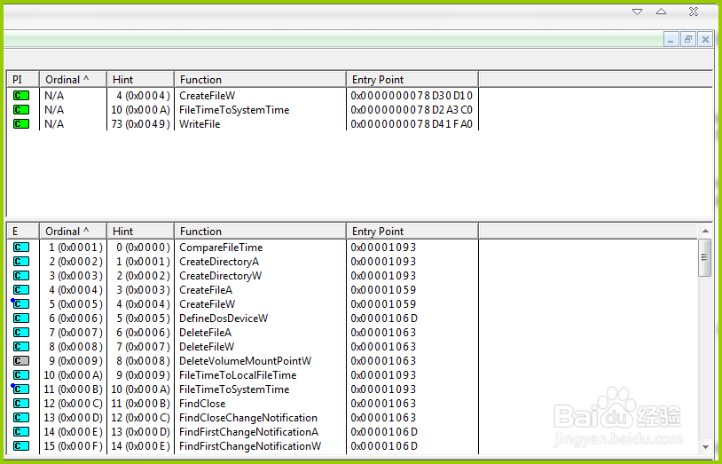Click the cyan C icon for CreateDirectoryW

click(x=21, y=276)
